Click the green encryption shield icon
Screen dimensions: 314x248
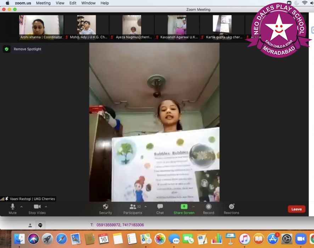[x=7, y=49]
